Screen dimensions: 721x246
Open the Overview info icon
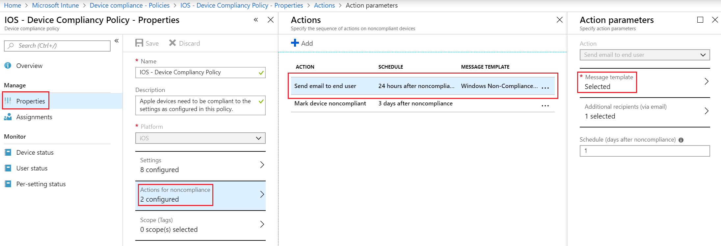click(x=8, y=66)
